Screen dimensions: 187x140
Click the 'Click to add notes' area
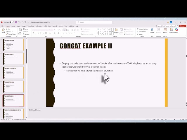pyautogui.click(x=35, y=110)
